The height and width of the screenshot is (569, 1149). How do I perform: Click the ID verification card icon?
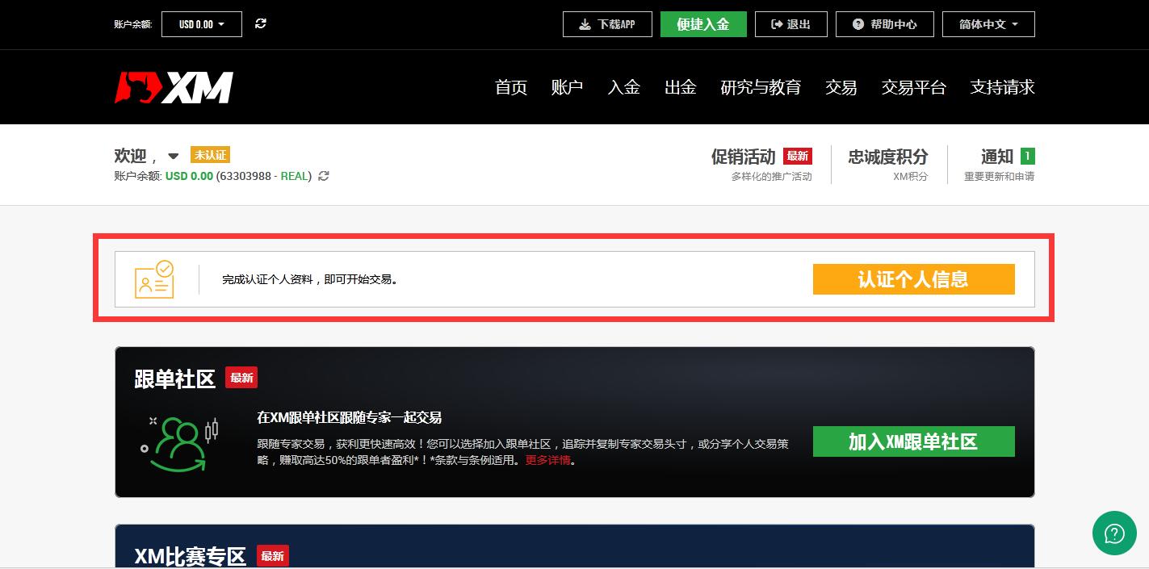click(154, 279)
